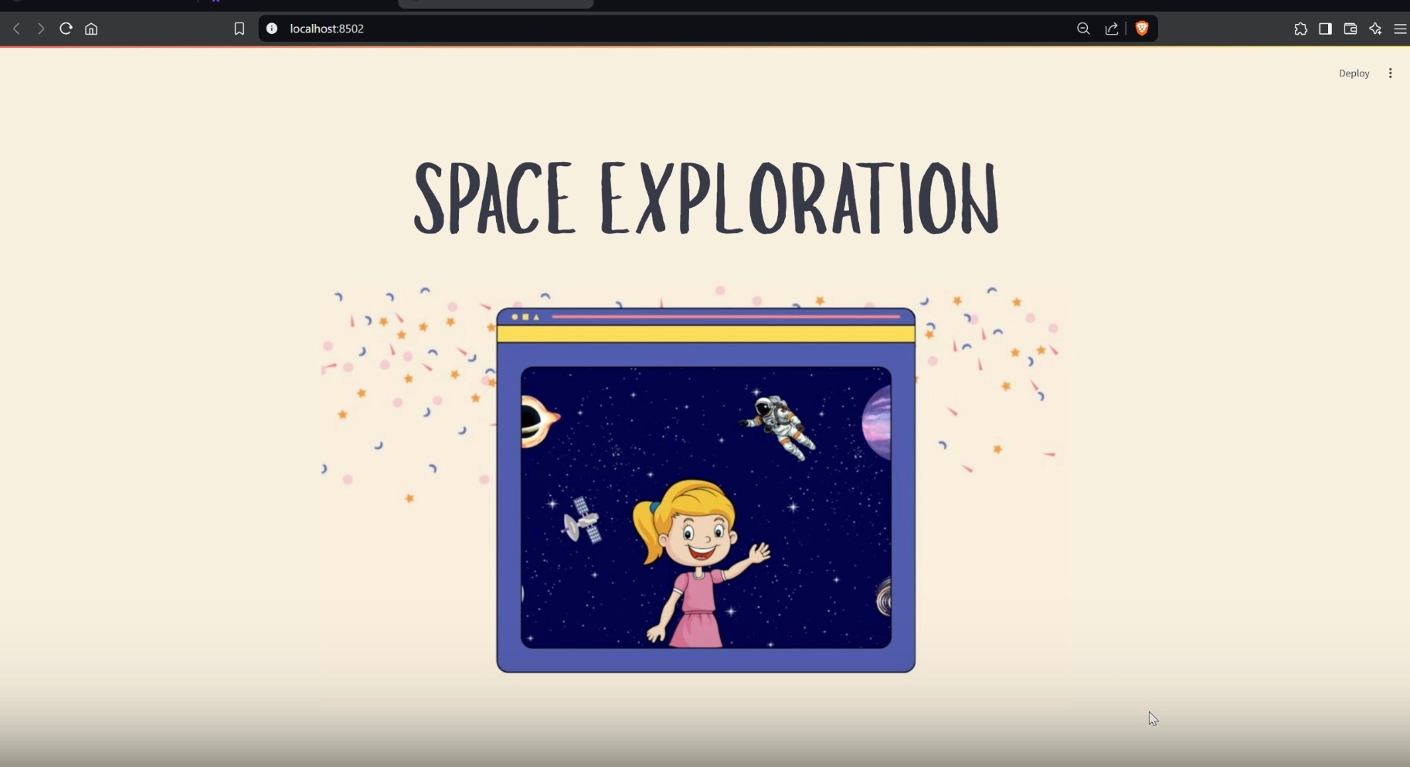Open the browser home page
Viewport: 1410px width, 767px height.
[91, 29]
